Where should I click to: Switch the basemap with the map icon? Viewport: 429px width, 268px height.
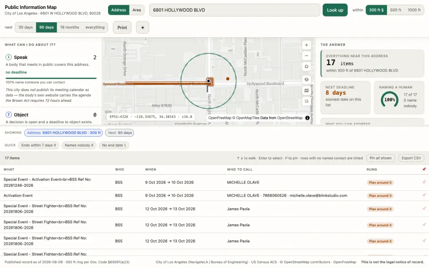pyautogui.click(x=307, y=91)
